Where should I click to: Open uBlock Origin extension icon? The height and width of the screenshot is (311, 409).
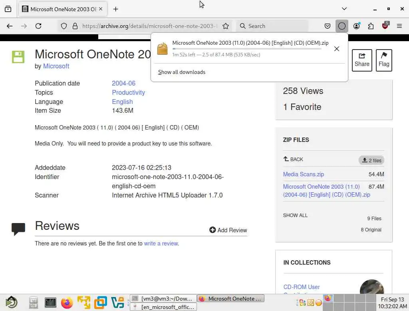point(385,26)
